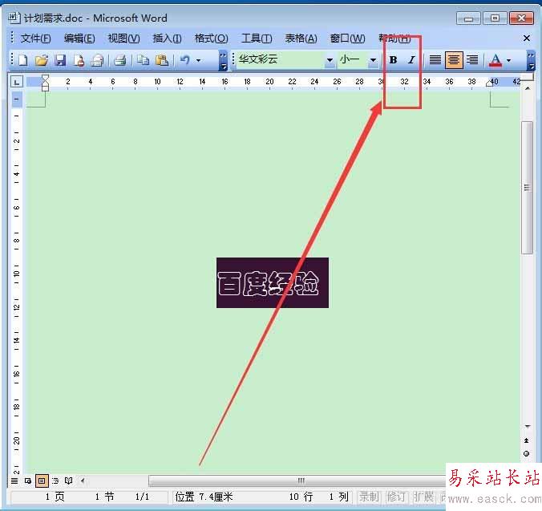This screenshot has height=511, width=542.
Task: Copy the selection with the Copy icon
Action: coord(143,60)
